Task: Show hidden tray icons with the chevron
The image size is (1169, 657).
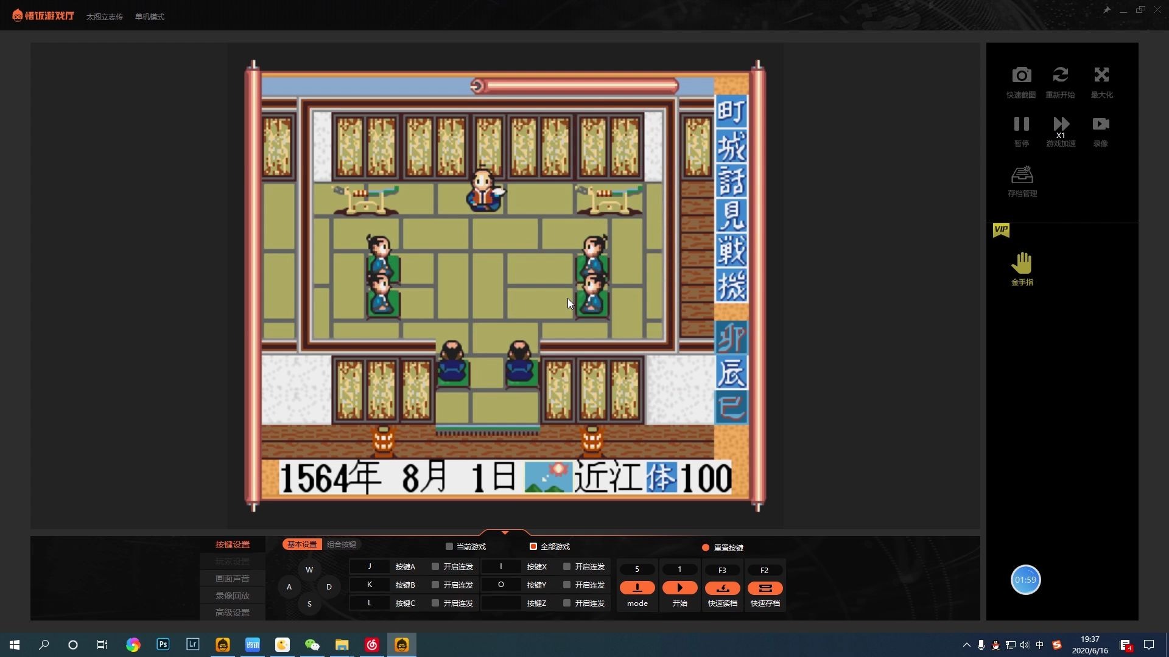Action: (x=966, y=645)
